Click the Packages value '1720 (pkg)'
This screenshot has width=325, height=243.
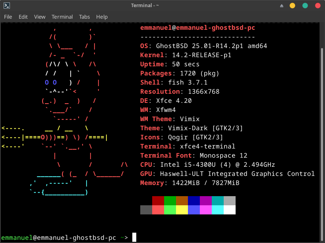click(x=199, y=73)
